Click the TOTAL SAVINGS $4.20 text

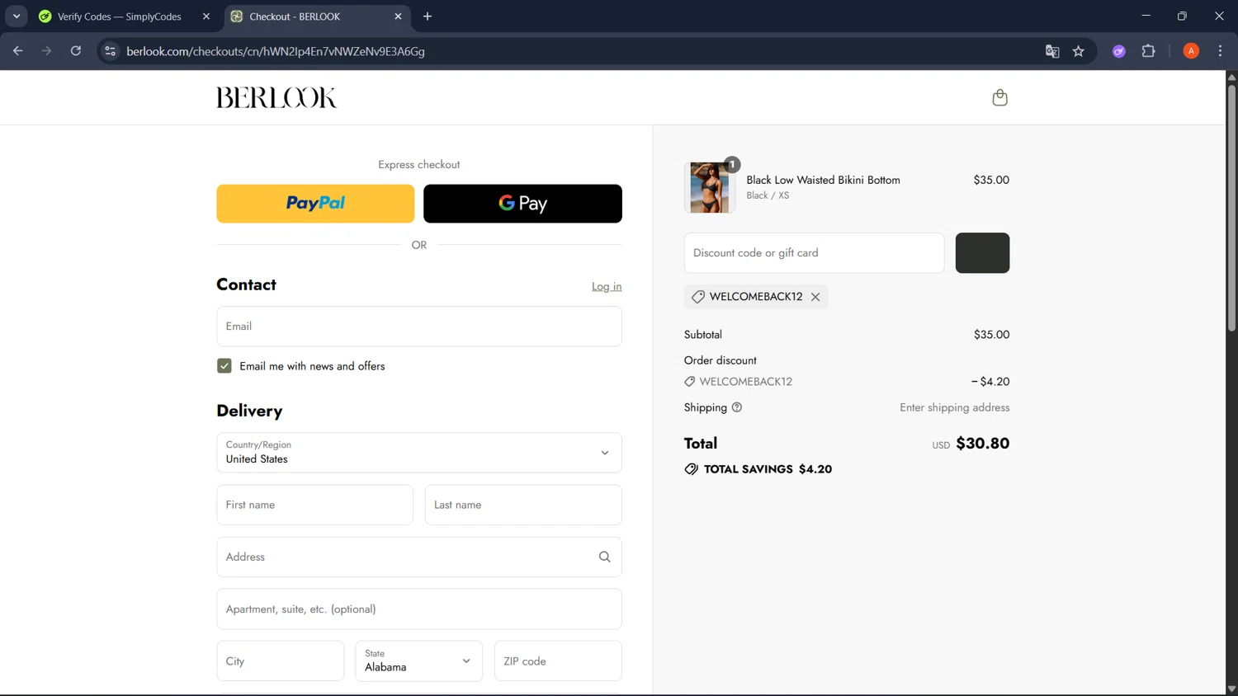768,469
